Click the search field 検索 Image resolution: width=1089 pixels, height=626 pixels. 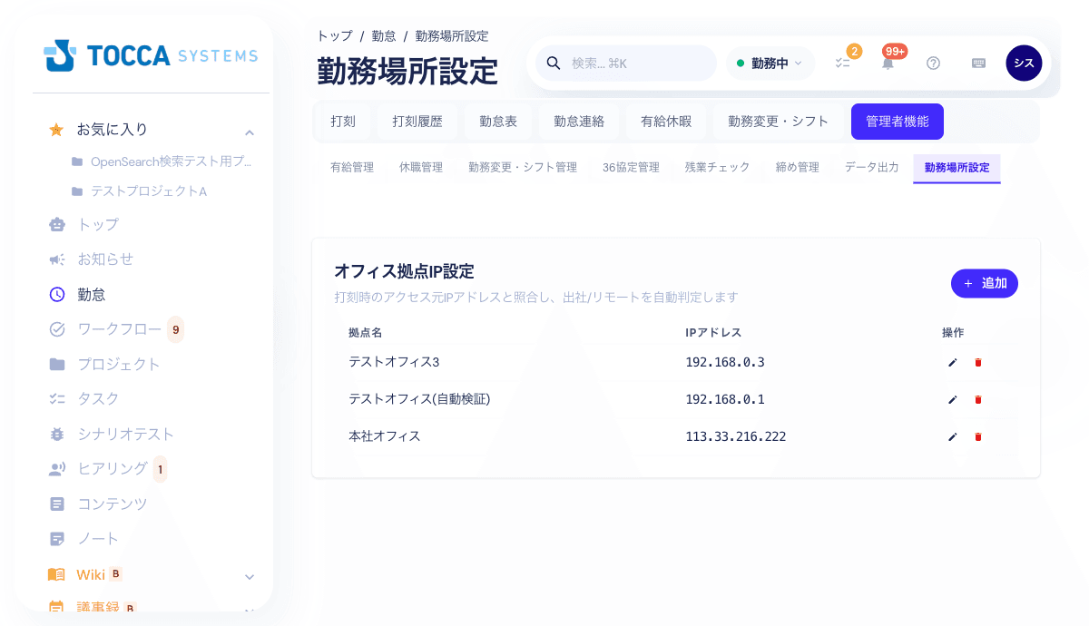[626, 64]
